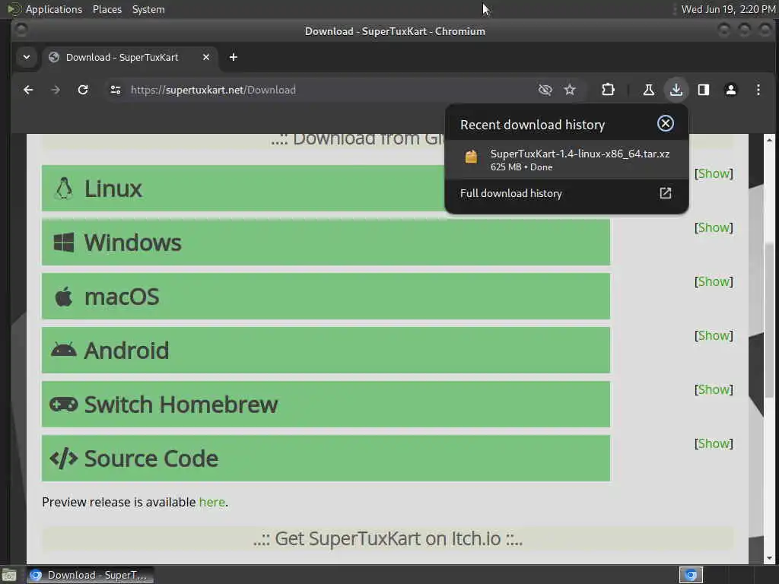This screenshot has width=779, height=584.
Task: Click the Show link beside Linux
Action: (714, 173)
